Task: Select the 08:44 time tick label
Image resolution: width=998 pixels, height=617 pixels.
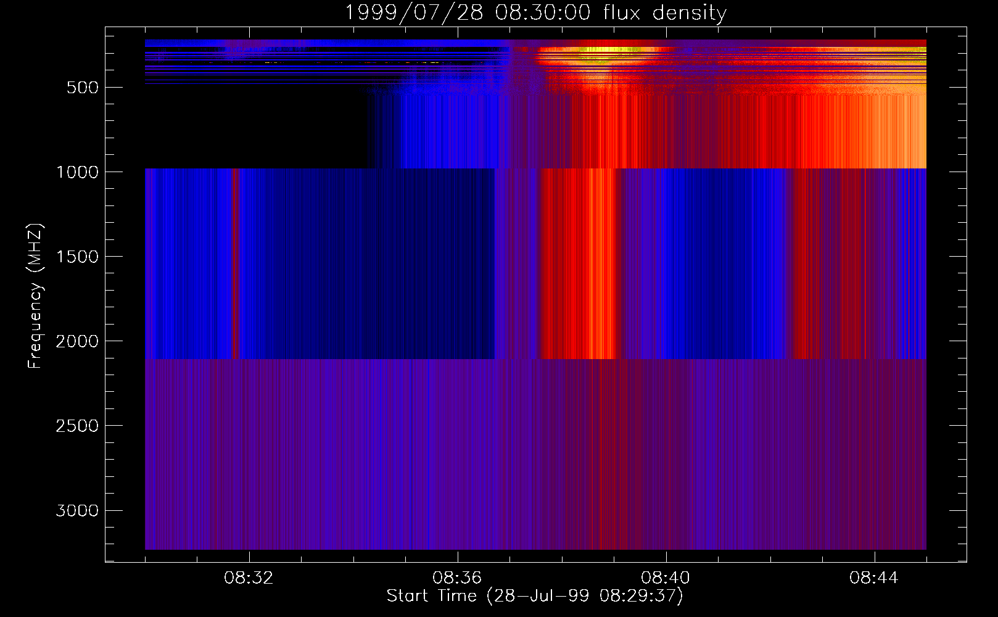Action: 874,578
